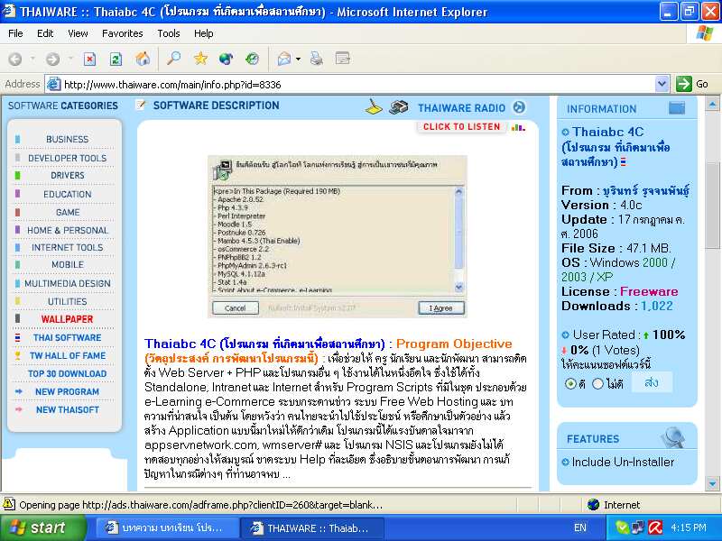Click the Mail envelope icon
Image resolution: width=722 pixels, height=541 pixels.
click(284, 59)
